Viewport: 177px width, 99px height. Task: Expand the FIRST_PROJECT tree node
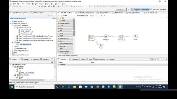pyautogui.click(x=11, y=21)
